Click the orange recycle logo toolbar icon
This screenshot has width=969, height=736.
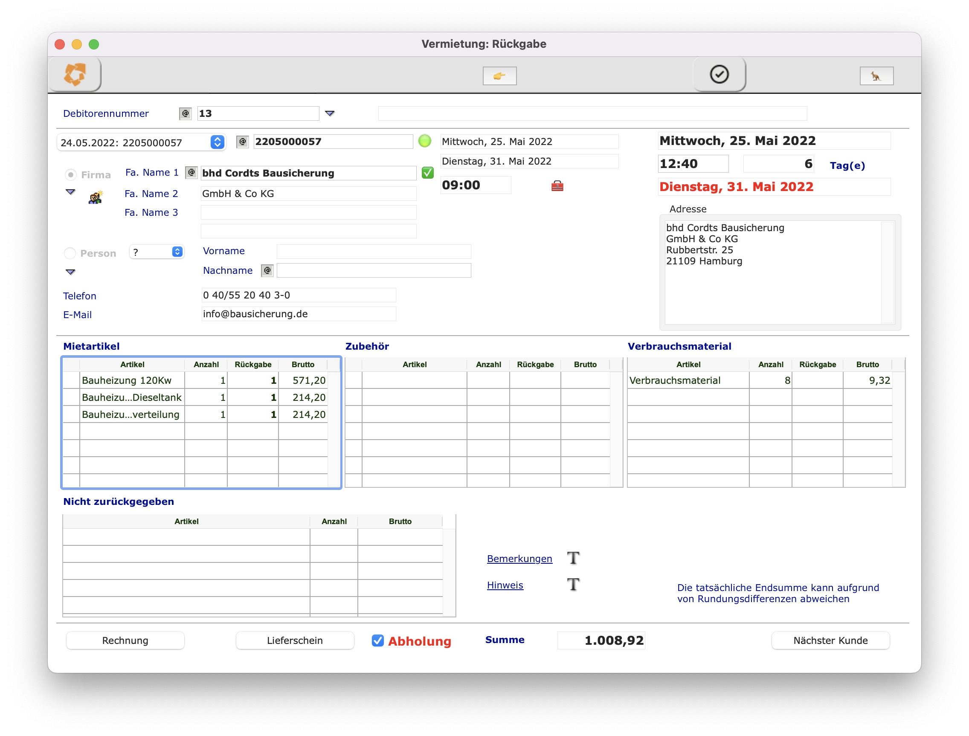coord(75,74)
